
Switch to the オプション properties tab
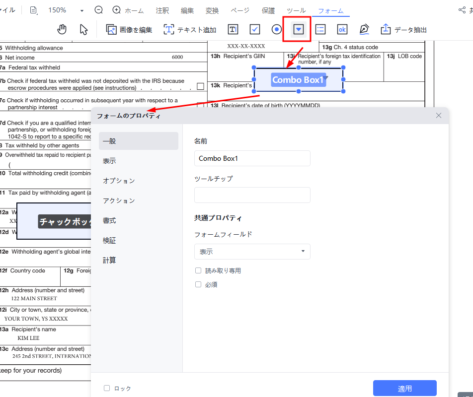pos(119,181)
